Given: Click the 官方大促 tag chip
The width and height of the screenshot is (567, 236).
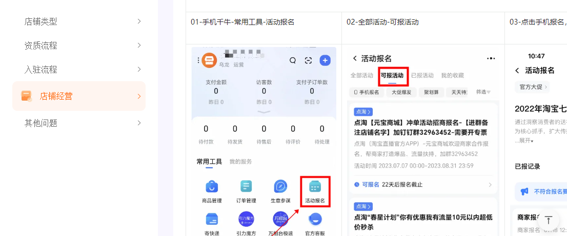Looking at the screenshot, I should click(x=532, y=87).
